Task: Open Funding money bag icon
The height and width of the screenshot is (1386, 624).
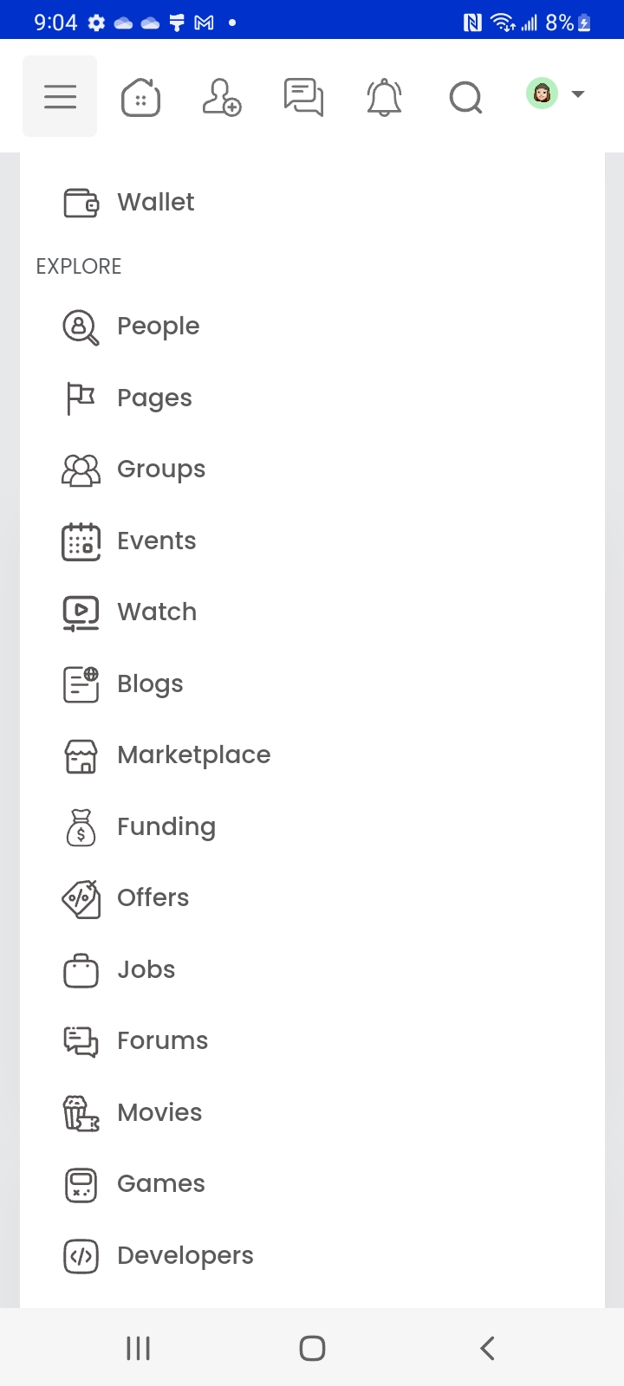Action: pos(81,827)
